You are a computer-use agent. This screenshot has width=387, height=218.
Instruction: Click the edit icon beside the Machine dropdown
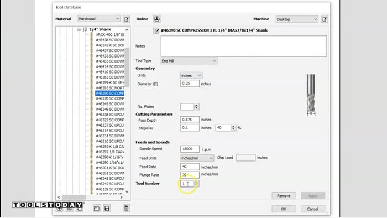(x=325, y=19)
